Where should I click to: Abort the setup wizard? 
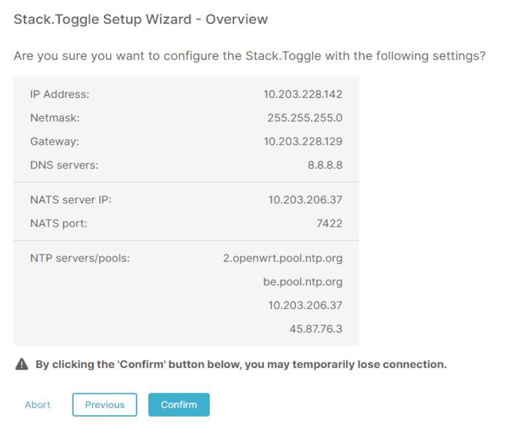(x=38, y=405)
